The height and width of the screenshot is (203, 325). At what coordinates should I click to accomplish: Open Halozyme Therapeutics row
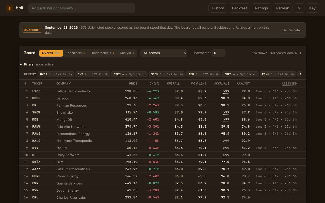162,141
